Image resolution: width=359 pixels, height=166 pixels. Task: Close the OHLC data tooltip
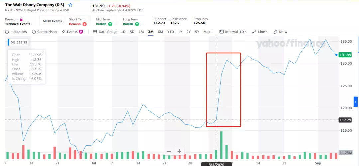point(43,52)
